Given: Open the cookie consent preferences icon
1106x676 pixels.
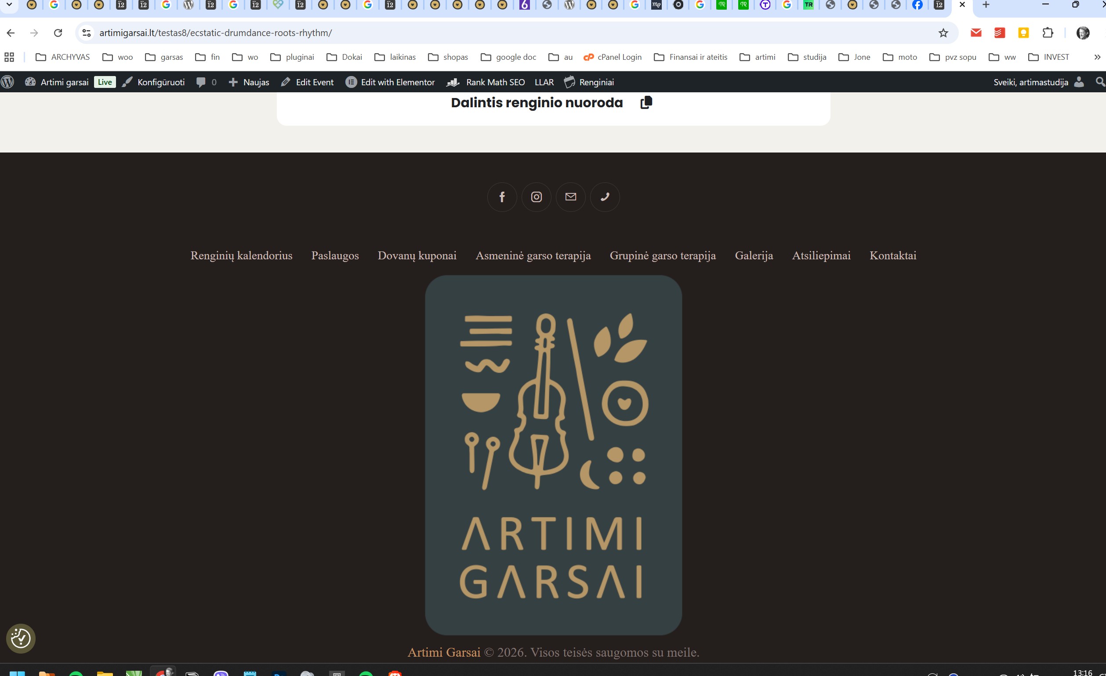Looking at the screenshot, I should [x=21, y=638].
